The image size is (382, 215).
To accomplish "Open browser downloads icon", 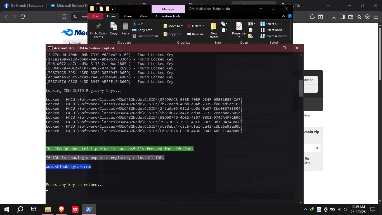I will [334, 17].
